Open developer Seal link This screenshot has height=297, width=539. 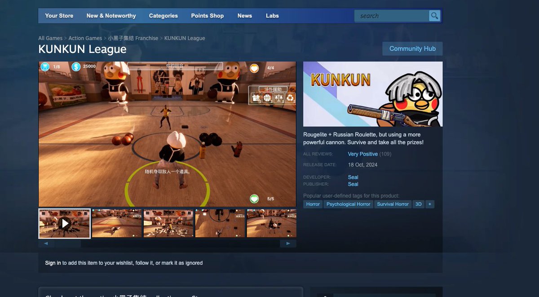pos(353,177)
